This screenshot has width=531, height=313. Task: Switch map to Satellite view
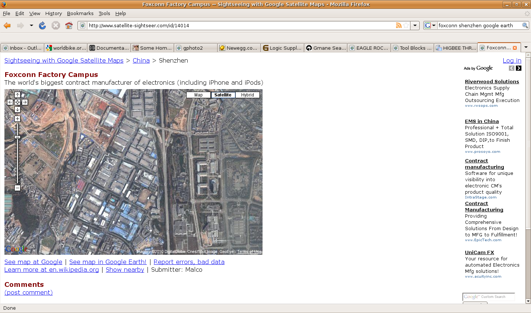pyautogui.click(x=223, y=95)
